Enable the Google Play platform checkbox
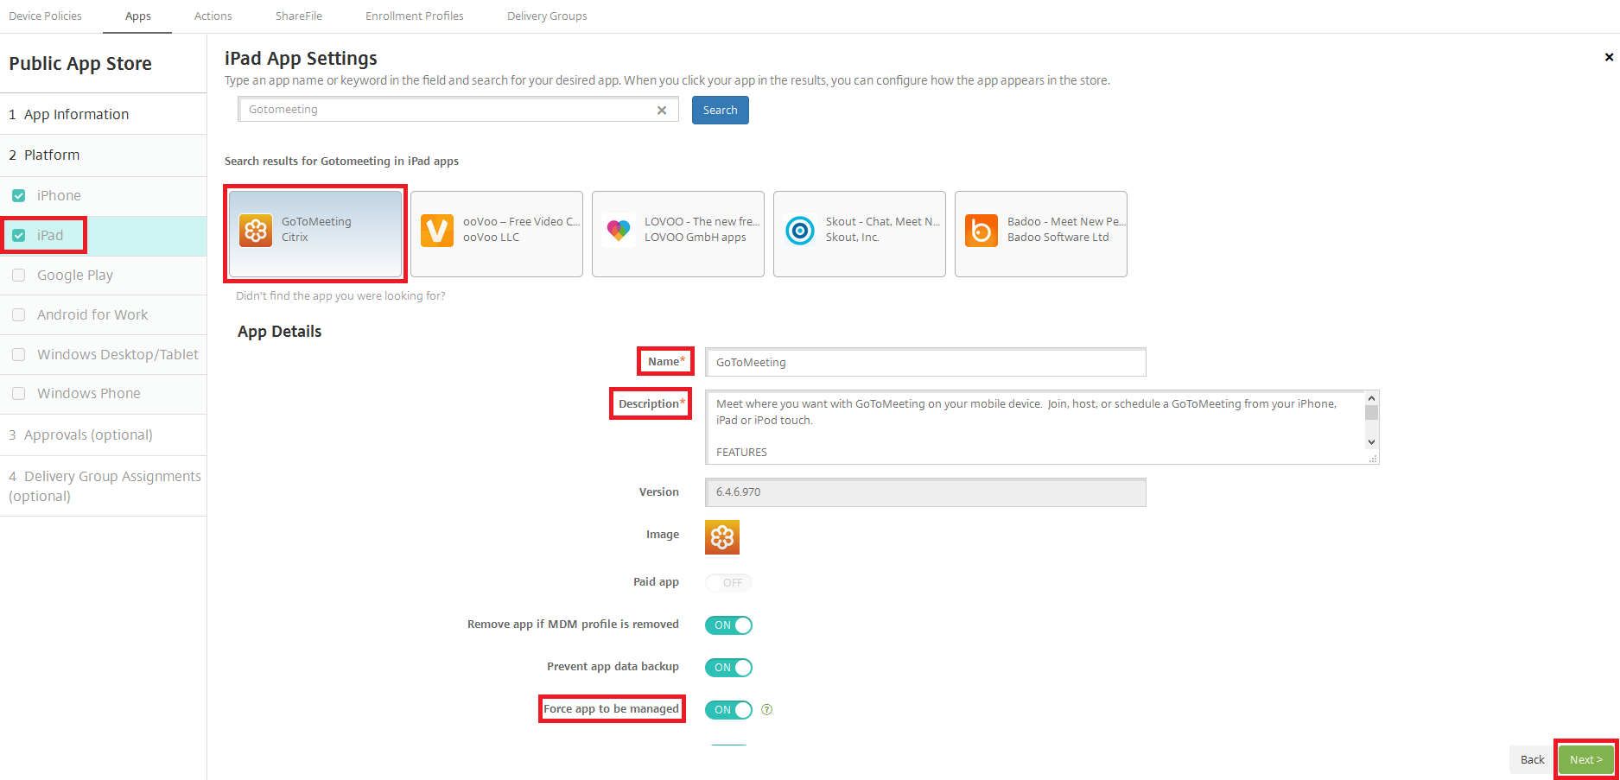This screenshot has width=1620, height=780. (19, 276)
